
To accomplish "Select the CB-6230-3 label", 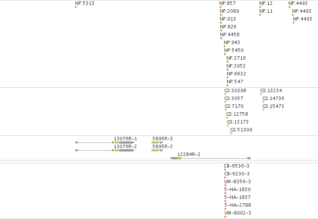I will tap(237, 174).
